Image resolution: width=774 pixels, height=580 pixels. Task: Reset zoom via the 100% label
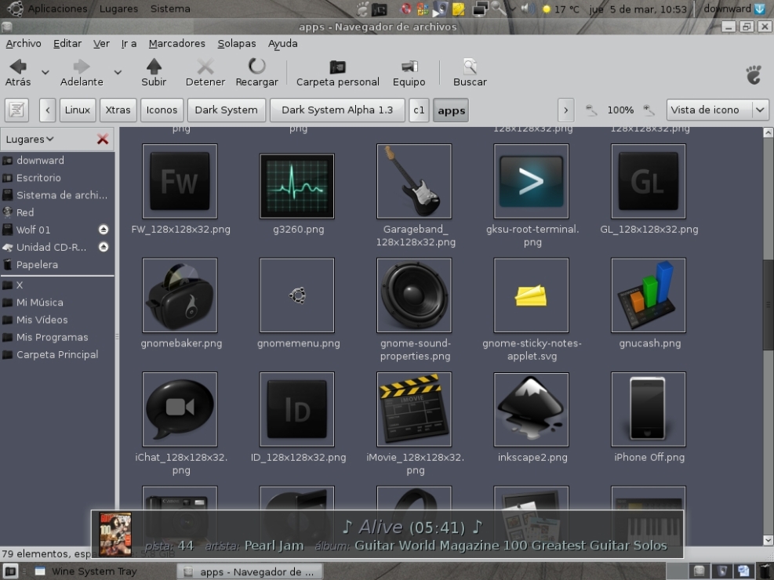(x=620, y=110)
